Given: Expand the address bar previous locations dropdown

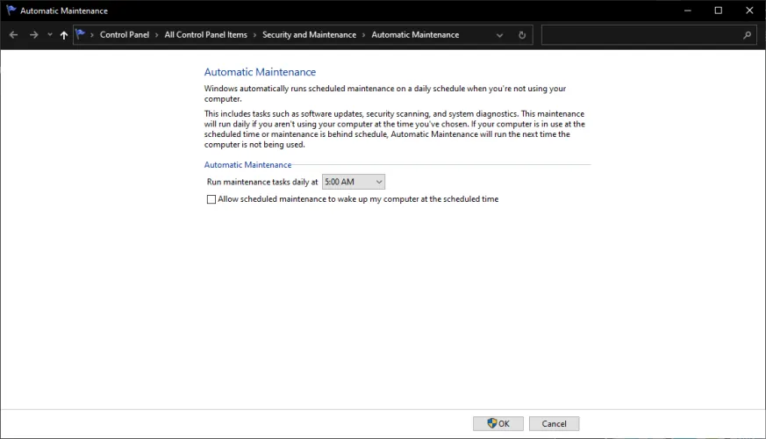Looking at the screenshot, I should point(500,35).
